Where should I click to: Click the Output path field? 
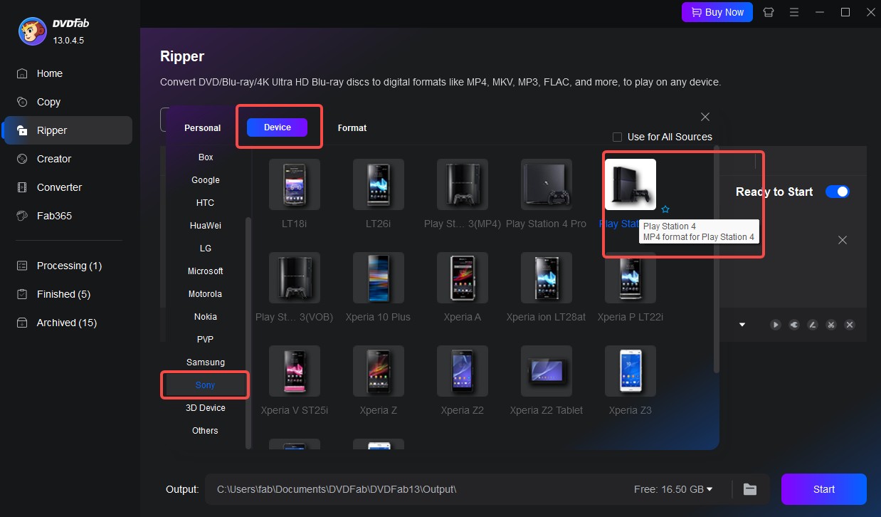pyautogui.click(x=420, y=489)
